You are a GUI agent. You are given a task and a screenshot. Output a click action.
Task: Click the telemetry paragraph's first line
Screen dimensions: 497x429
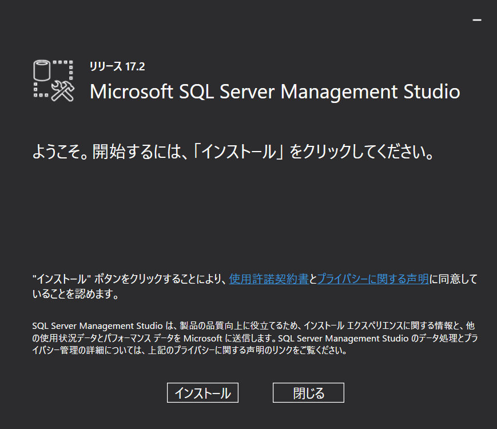253,325
